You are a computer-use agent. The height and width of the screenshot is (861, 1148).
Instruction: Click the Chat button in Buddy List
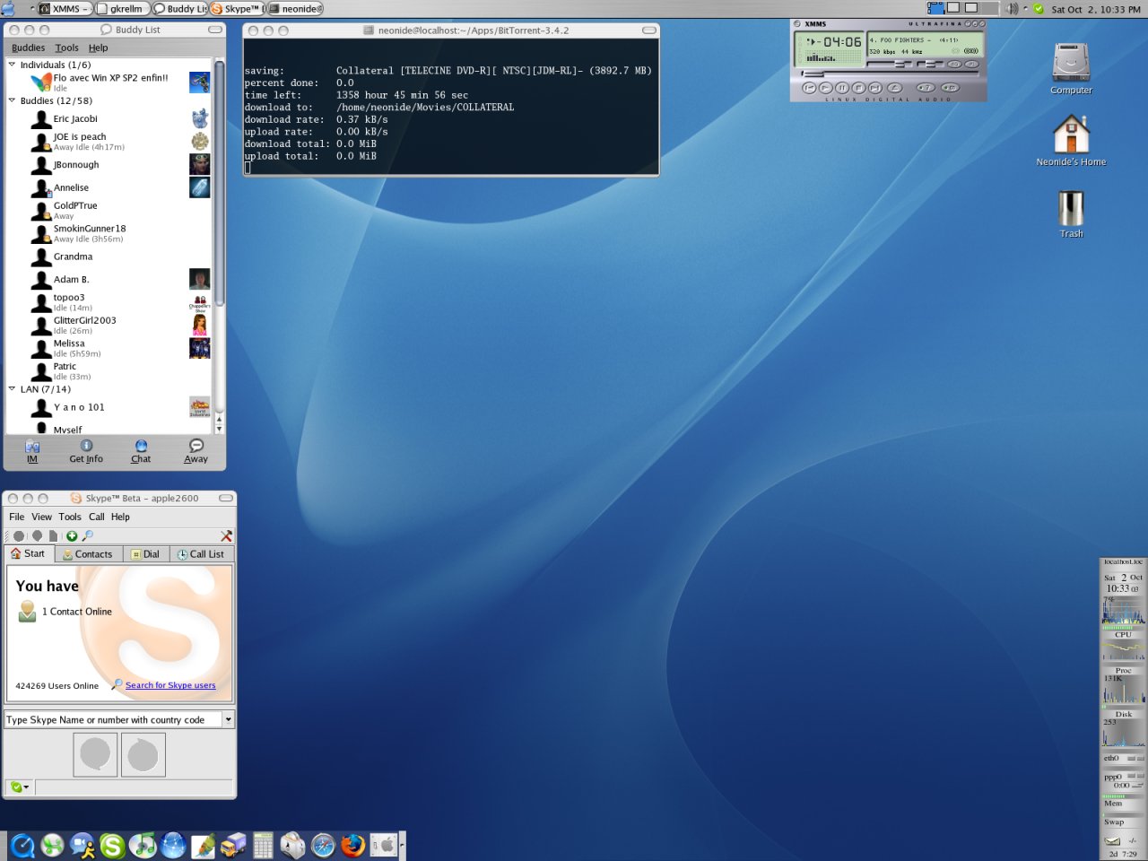pyautogui.click(x=141, y=451)
